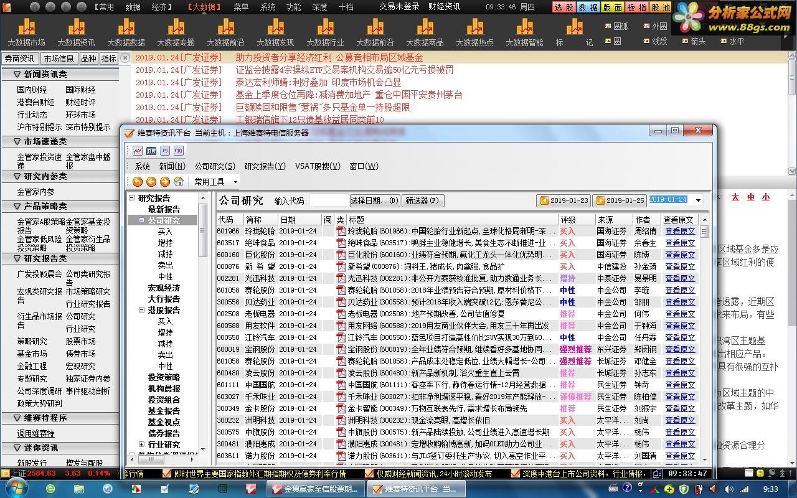Select the 水平 line drawing tool
The height and width of the screenshot is (498, 797).
[732, 41]
